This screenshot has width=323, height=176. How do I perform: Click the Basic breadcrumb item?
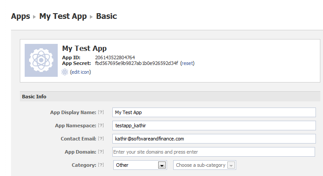106,16
